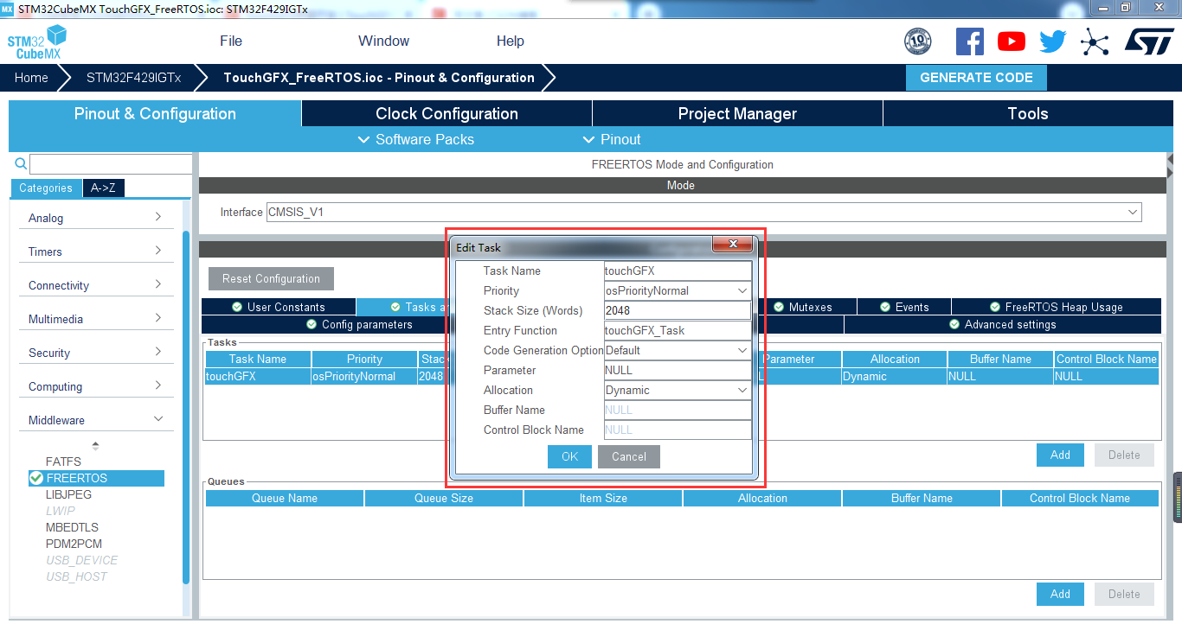Click the ST logo icon
This screenshot has width=1182, height=624.
coord(1149,41)
